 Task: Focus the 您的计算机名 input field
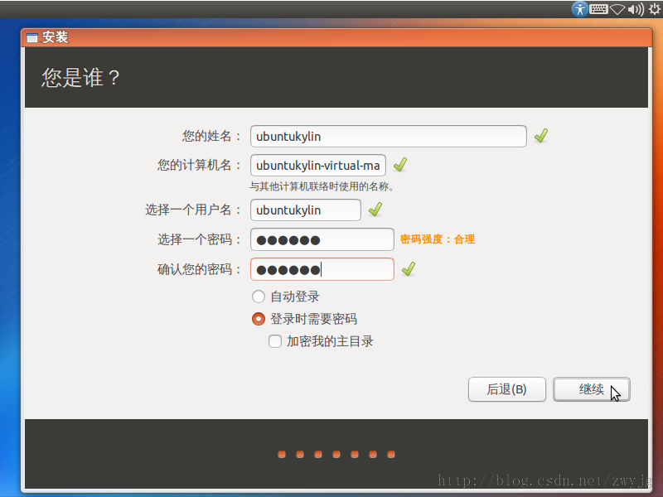(318, 165)
